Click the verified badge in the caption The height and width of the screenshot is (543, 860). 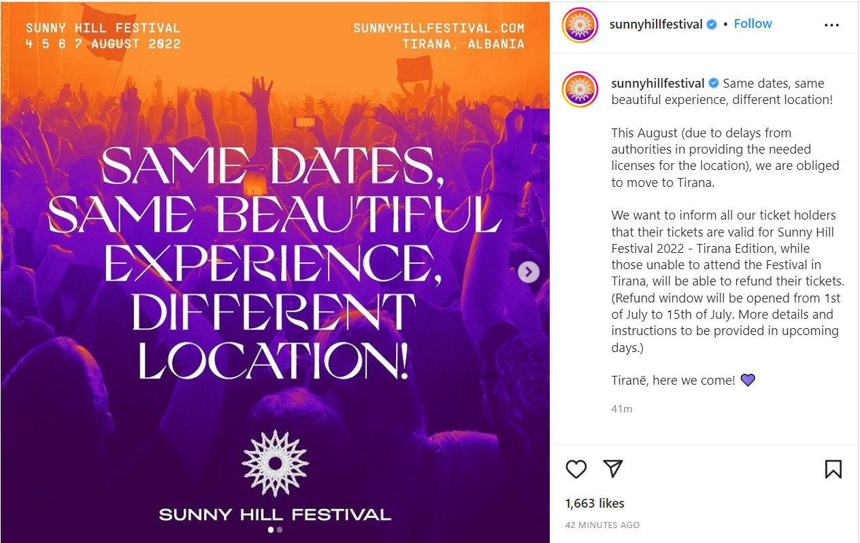pos(714,84)
